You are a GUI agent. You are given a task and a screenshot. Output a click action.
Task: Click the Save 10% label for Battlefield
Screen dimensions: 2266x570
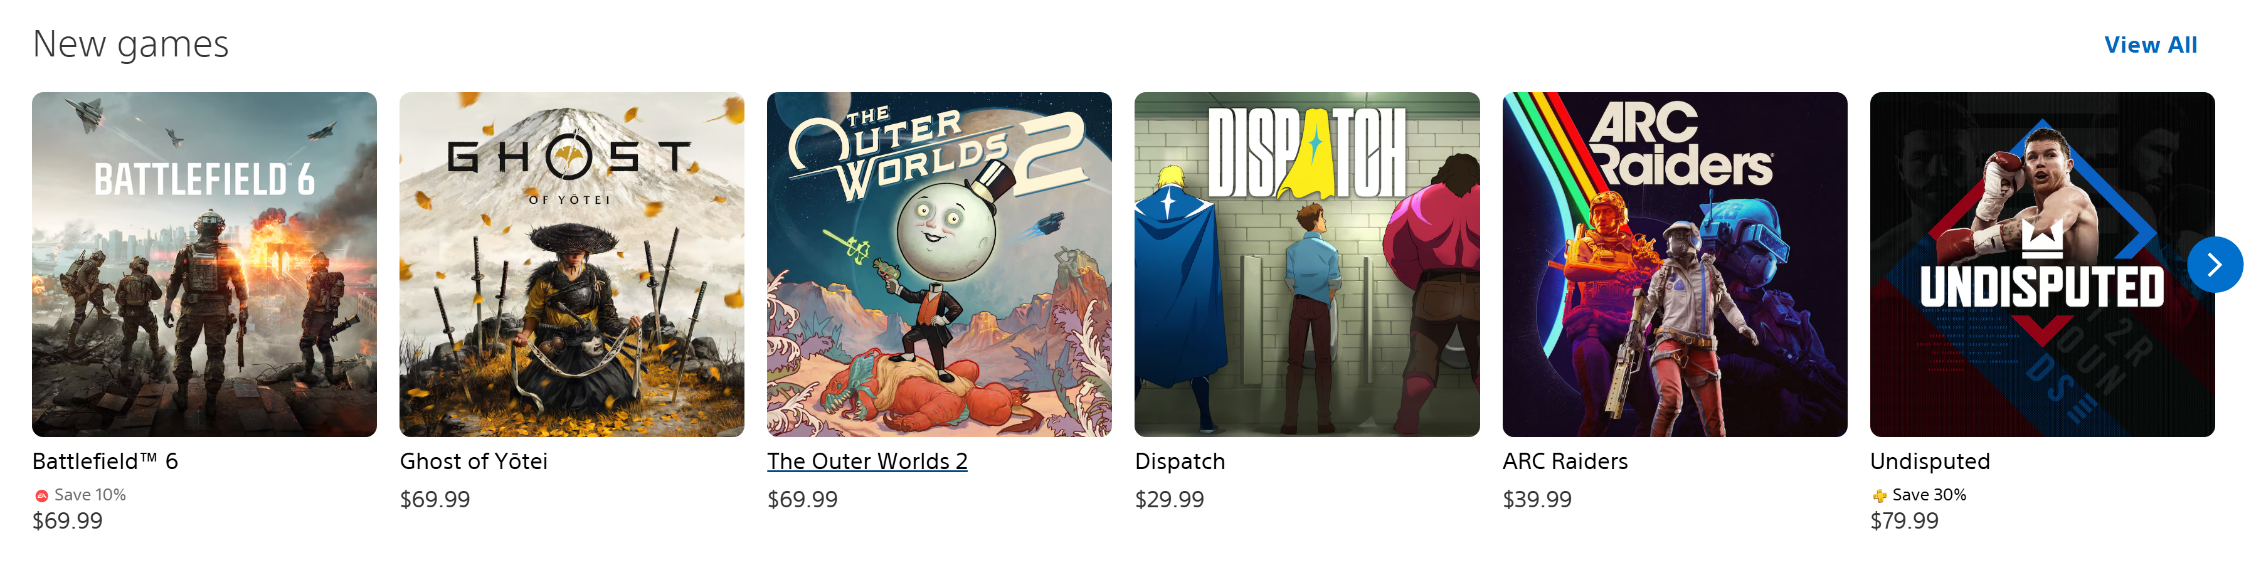tap(90, 495)
